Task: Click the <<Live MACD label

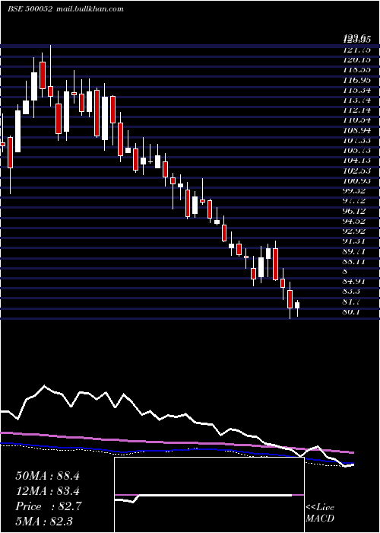Action: (x=320, y=513)
